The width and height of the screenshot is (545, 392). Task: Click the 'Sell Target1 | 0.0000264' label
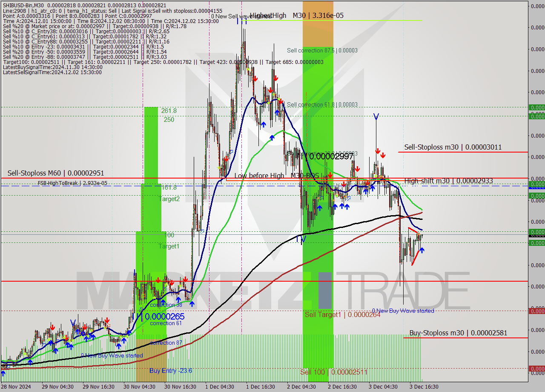pyautogui.click(x=343, y=315)
